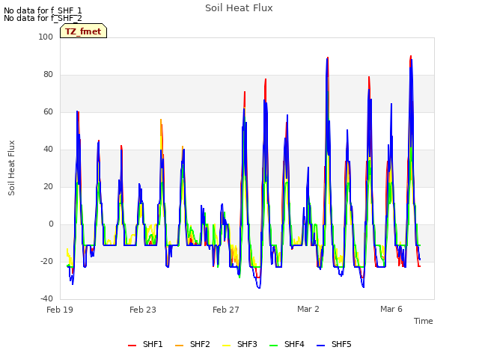Click the Time x-axis label
The image size is (479, 359).
point(423,321)
